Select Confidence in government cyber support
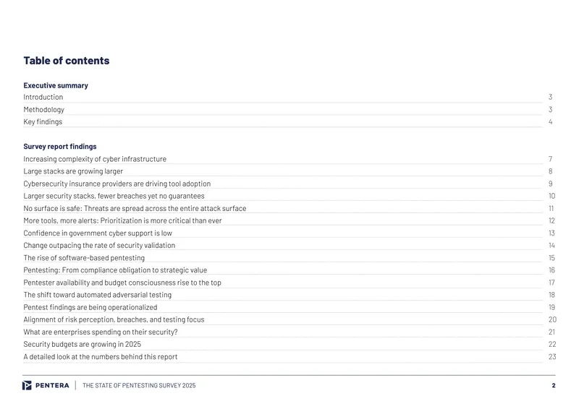The image size is (579, 409). [98, 233]
